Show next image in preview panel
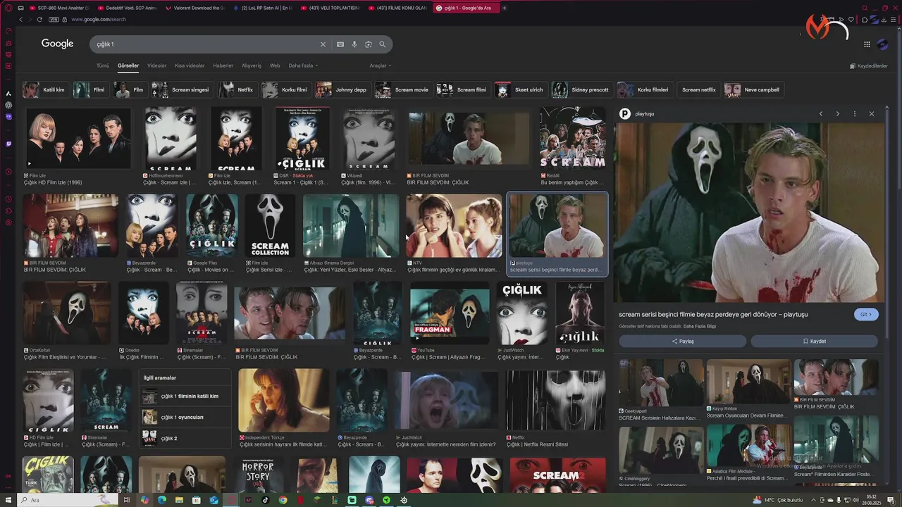902x507 pixels. pyautogui.click(x=837, y=113)
